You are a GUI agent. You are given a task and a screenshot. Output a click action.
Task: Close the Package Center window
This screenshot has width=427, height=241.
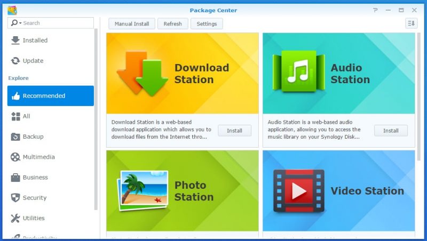pyautogui.click(x=414, y=10)
